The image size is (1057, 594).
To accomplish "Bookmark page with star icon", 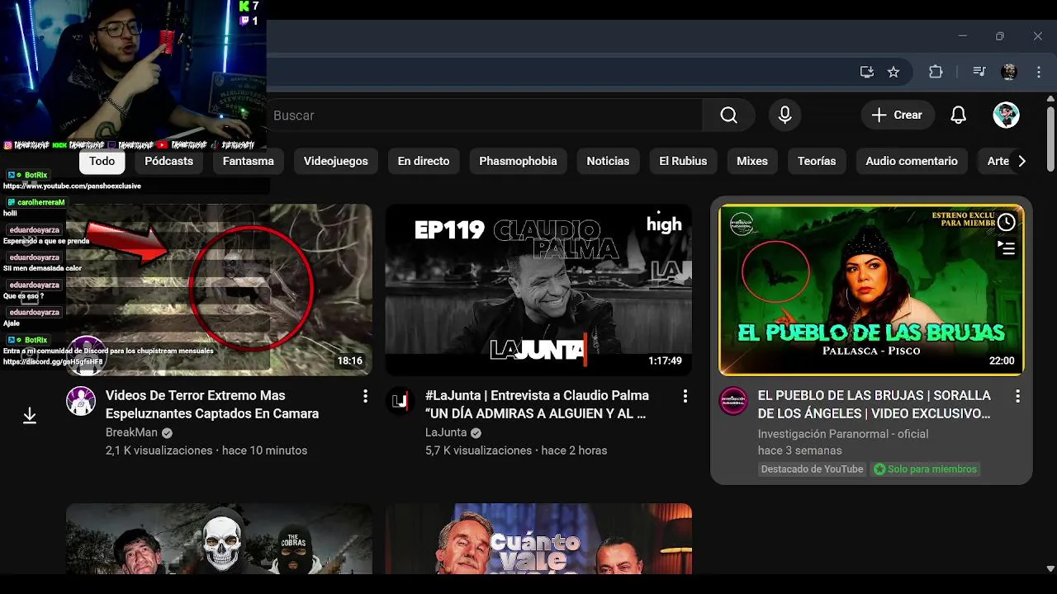I will 893,72.
